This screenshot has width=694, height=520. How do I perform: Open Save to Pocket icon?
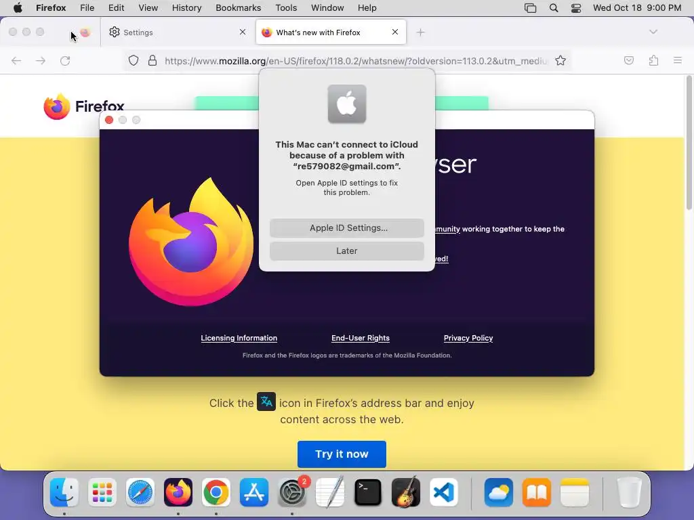(x=629, y=60)
